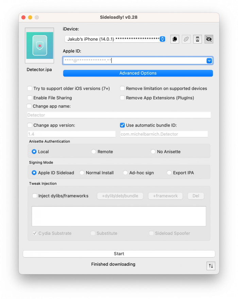Click the broken link pairing icon
This screenshot has width=238, height=299.
(x=186, y=39)
